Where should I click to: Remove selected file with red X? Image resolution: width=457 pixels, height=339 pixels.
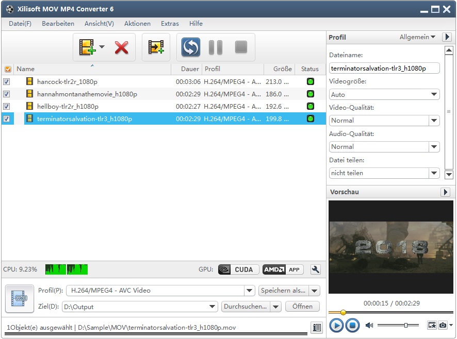pos(121,47)
